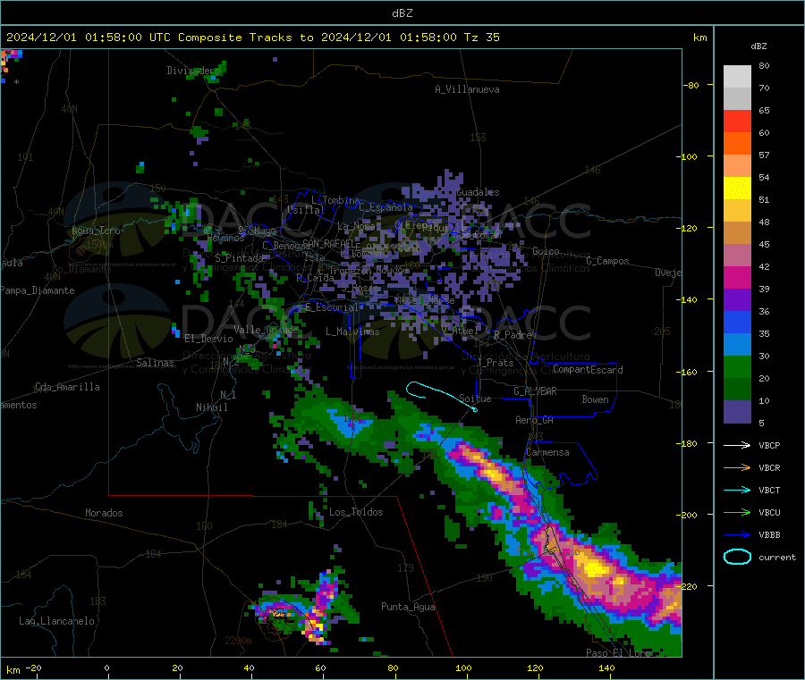Click the 'Nihuil' map label
Viewport: 805px width, 680px height.
(211, 407)
